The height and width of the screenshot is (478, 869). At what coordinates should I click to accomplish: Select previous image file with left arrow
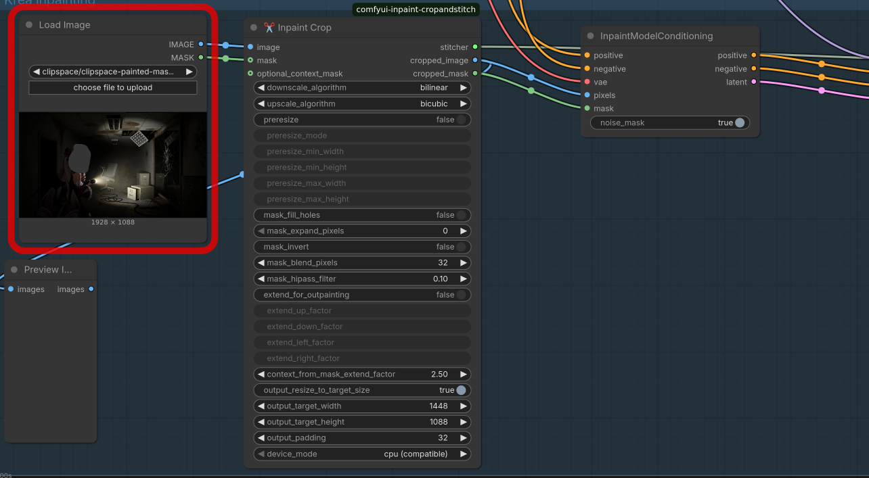(x=36, y=72)
